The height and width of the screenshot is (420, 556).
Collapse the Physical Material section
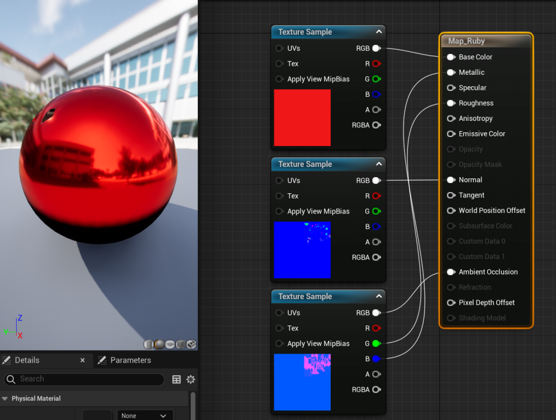point(5,398)
